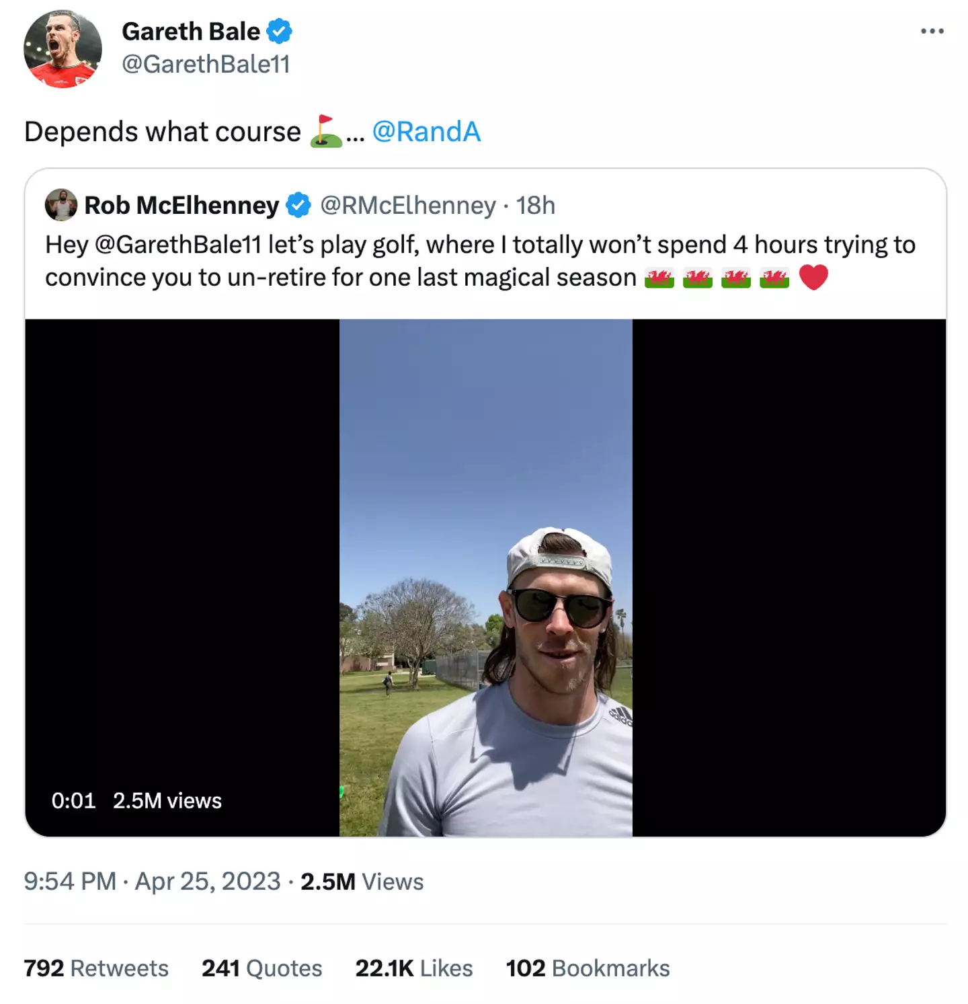Play the embedded video
The width and height of the screenshot is (968, 1004).
tap(485, 577)
